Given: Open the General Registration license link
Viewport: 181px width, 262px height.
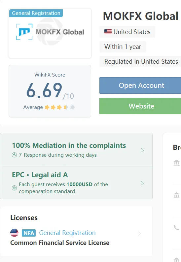Looking at the screenshot, I should (x=67, y=233).
